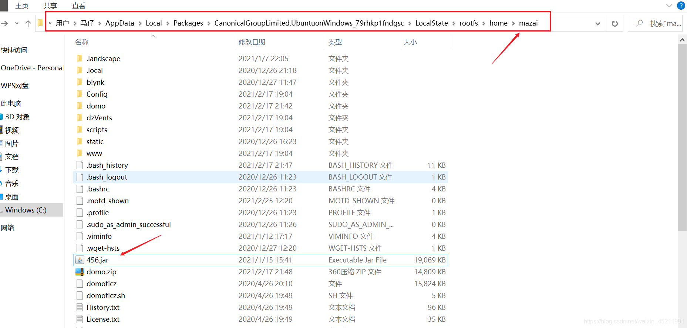
Task: Go up one folder with the up arrow
Action: 28,23
